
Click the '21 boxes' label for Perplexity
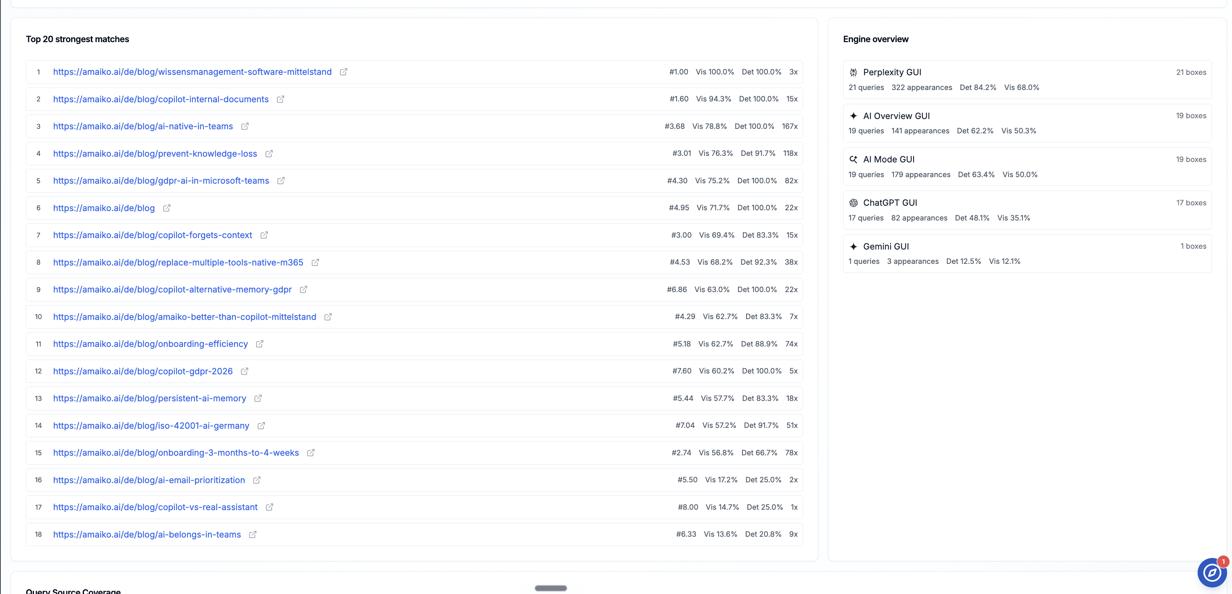pyautogui.click(x=1191, y=72)
